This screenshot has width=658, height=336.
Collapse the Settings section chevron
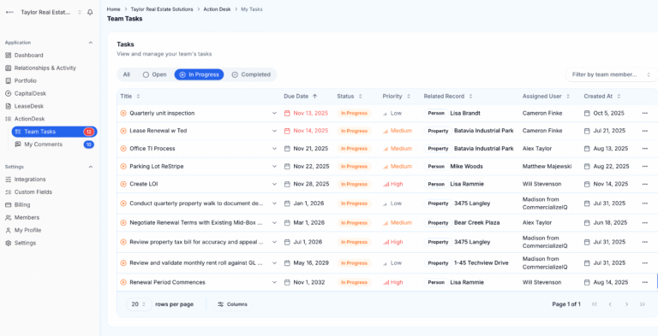click(91, 167)
